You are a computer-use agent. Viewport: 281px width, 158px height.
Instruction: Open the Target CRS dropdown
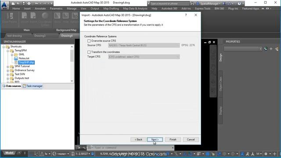tap(144, 57)
